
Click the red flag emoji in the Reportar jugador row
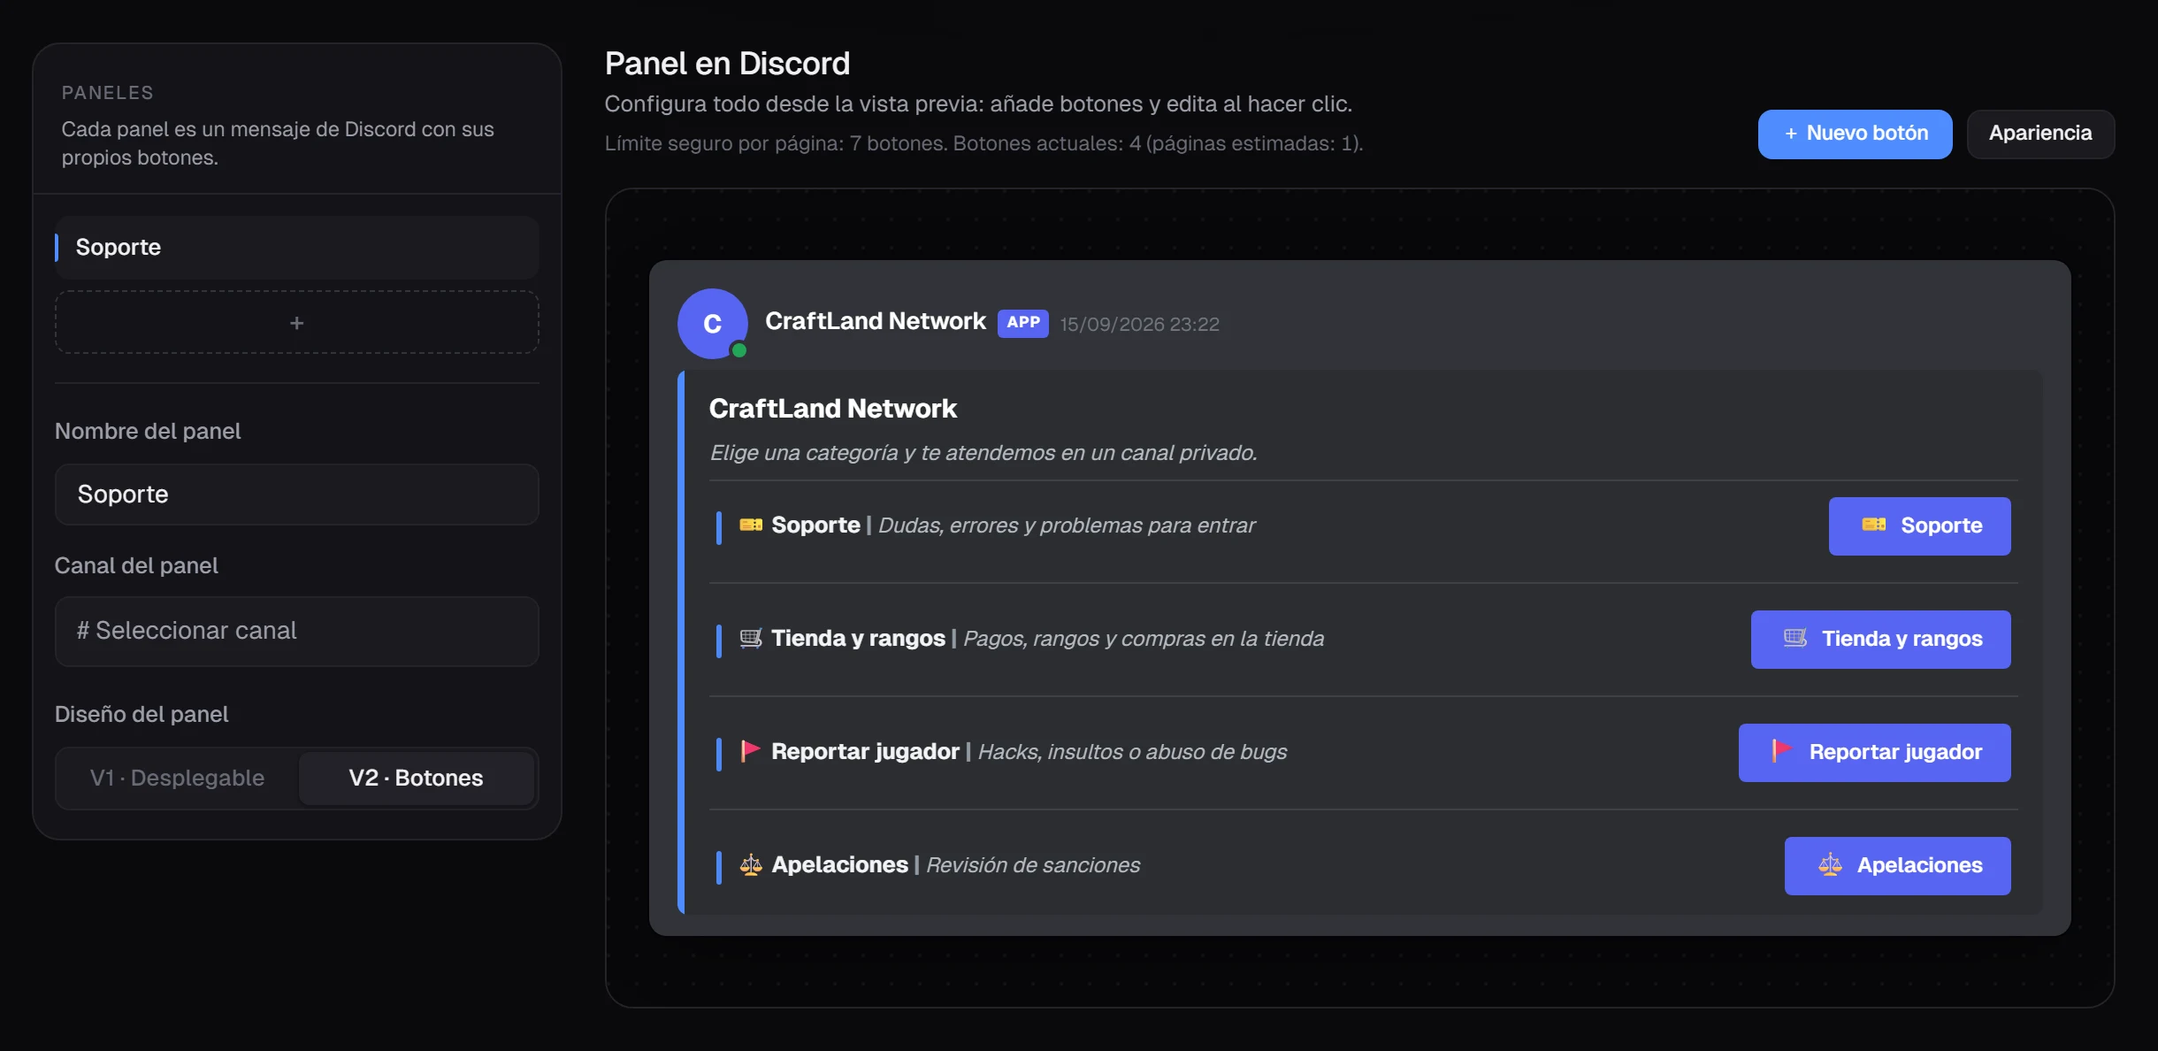point(751,752)
